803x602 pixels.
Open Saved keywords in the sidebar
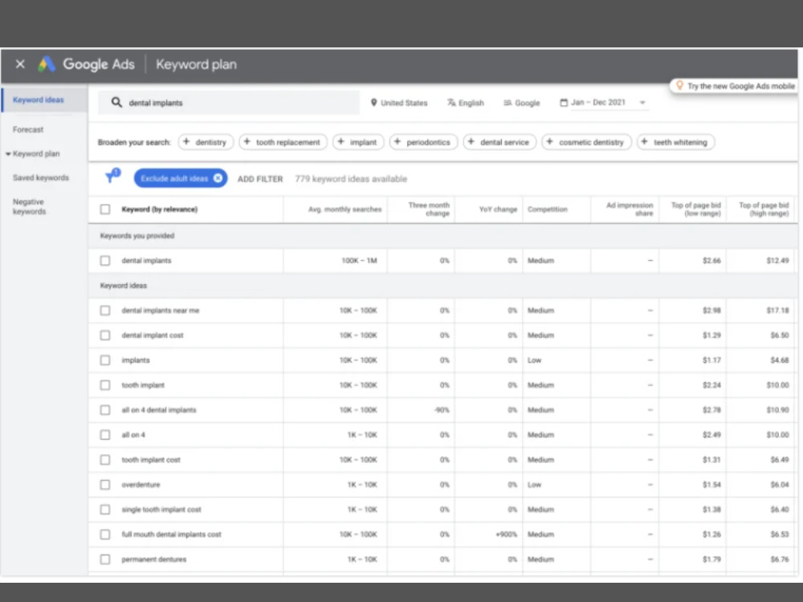pos(41,177)
